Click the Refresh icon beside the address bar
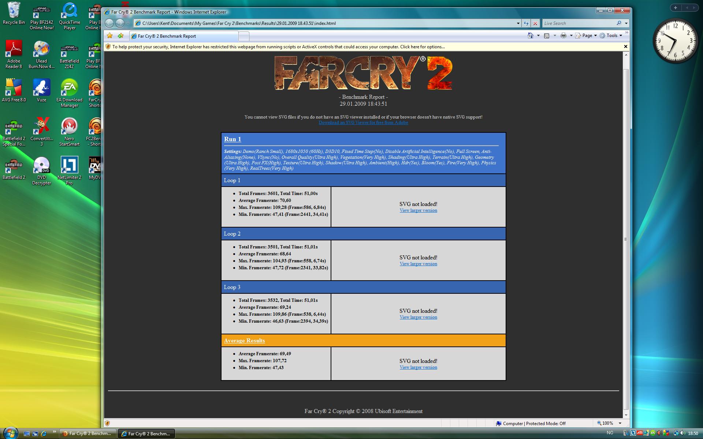703x439 pixels. pyautogui.click(x=526, y=23)
